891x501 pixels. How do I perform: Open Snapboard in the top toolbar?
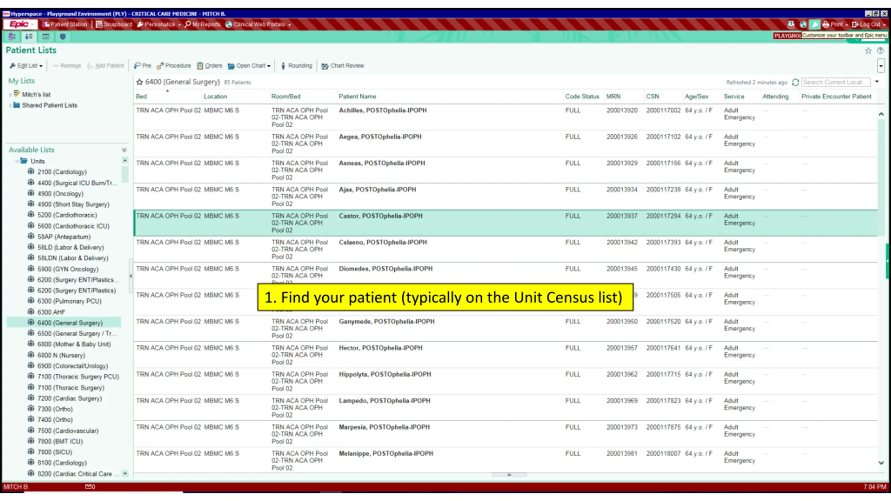(x=114, y=24)
